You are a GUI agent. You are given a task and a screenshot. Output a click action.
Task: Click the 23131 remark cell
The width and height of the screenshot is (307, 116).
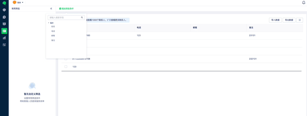click(252, 35)
